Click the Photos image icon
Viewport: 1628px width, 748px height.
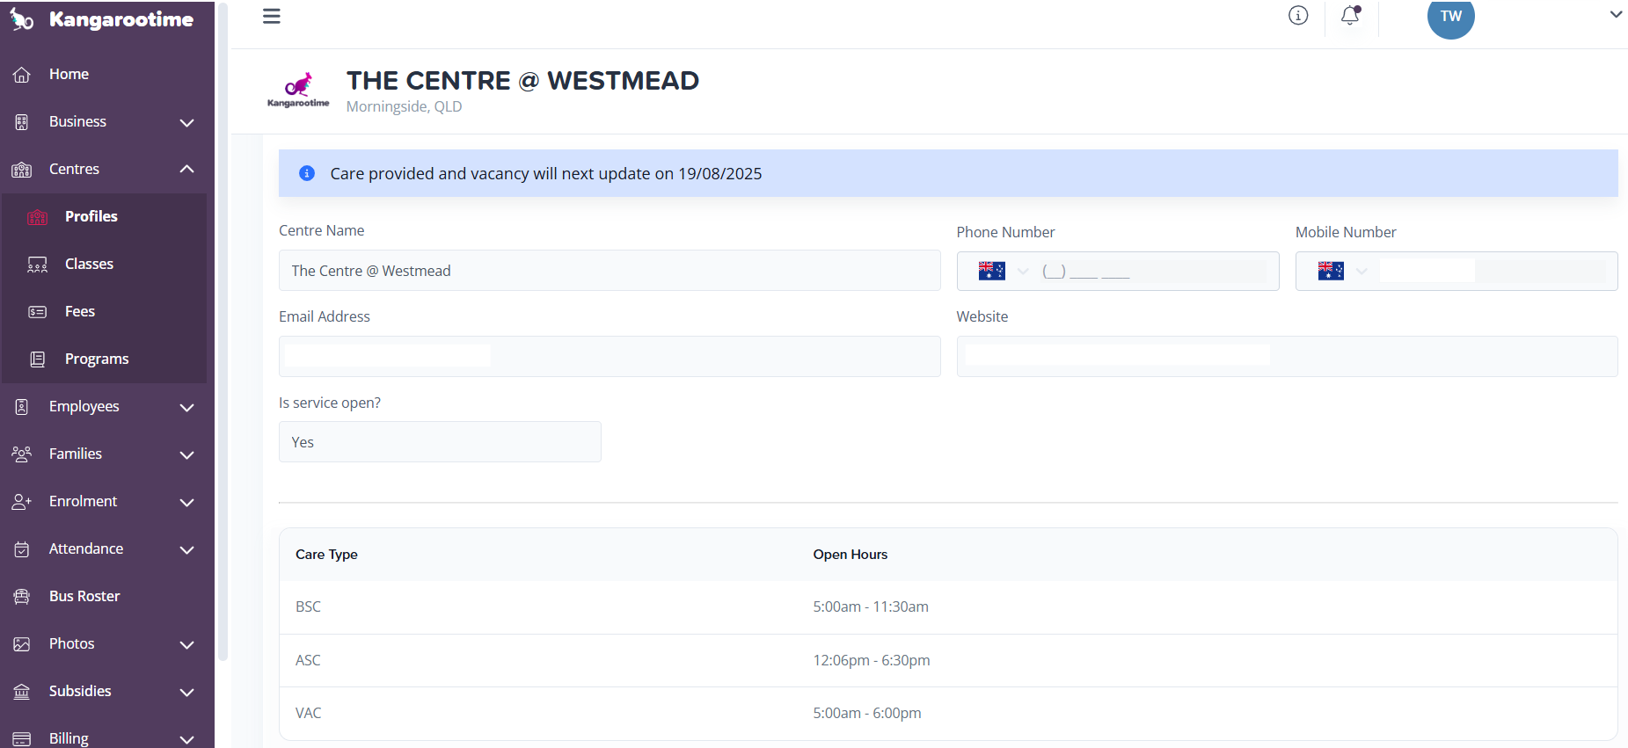coord(22,644)
